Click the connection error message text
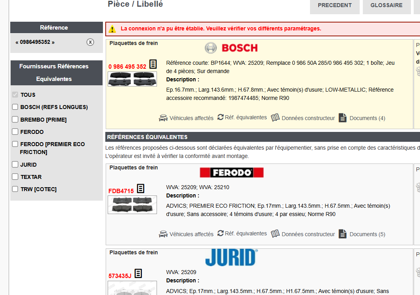Image resolution: width=420 pixels, height=295 pixels. [221, 28]
